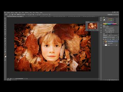123x92 pixels.
Task: Click the Screen Mode icon in toolbox
Action: [5, 60]
